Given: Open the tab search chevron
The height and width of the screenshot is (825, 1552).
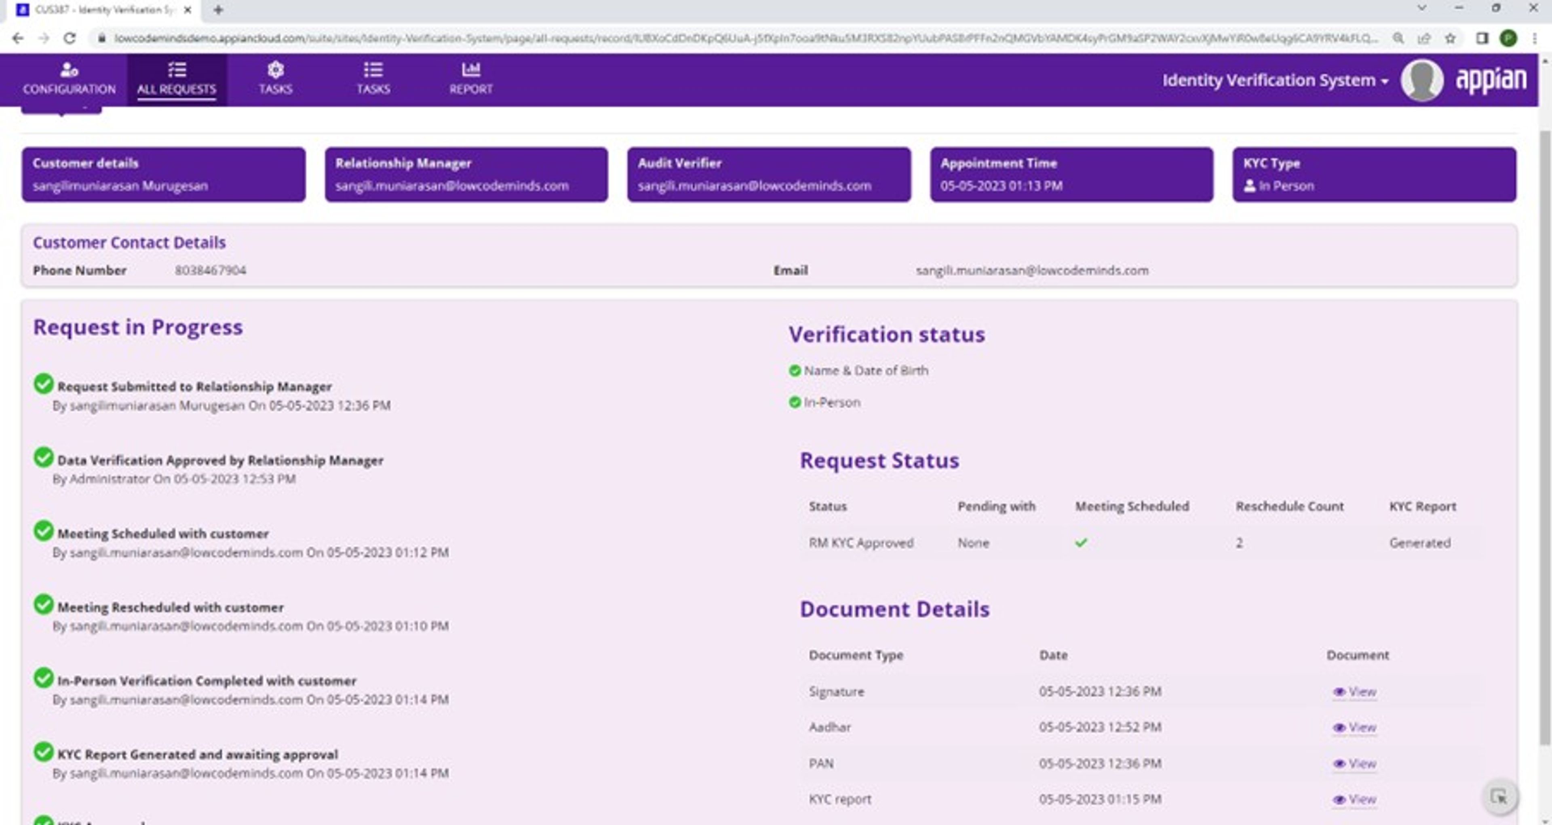Looking at the screenshot, I should click(1421, 8).
